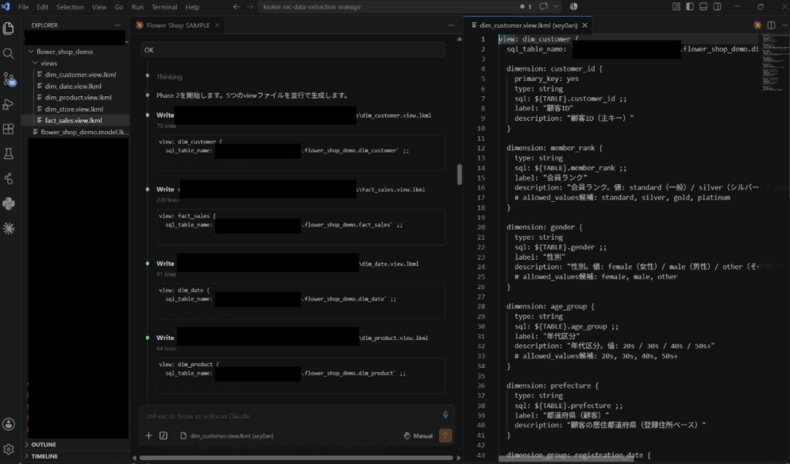Click the slash command icon in Claude input
The image size is (790, 464).
point(164,435)
